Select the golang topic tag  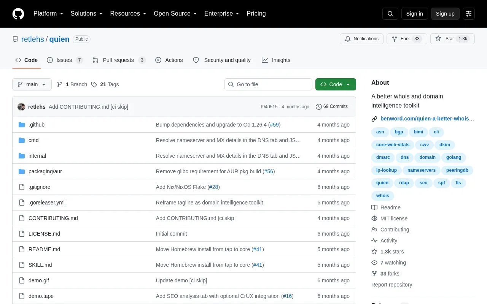click(454, 157)
